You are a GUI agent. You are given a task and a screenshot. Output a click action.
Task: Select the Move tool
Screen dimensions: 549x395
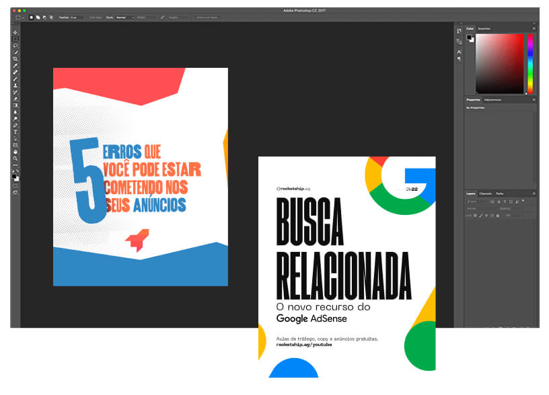[x=15, y=32]
